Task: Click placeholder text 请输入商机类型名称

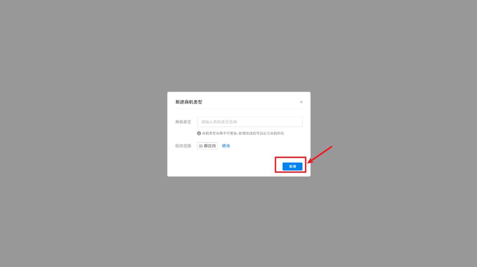Action: tap(219, 122)
